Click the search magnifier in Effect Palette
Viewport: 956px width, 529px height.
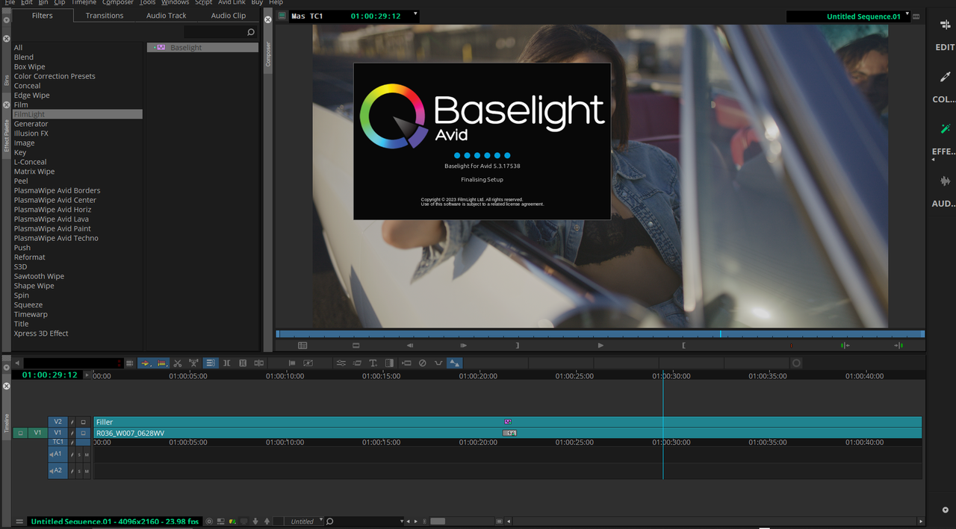250,32
